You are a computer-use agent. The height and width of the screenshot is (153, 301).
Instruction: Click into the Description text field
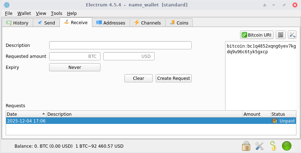pyautogui.click(x=120, y=45)
